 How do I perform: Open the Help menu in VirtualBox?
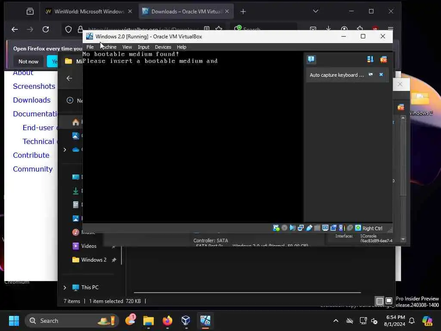[181, 47]
